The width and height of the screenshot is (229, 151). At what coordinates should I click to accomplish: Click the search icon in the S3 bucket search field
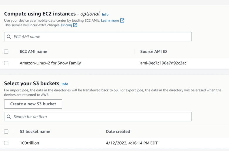tap(9, 117)
